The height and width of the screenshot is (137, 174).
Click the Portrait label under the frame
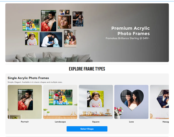tap(25, 122)
